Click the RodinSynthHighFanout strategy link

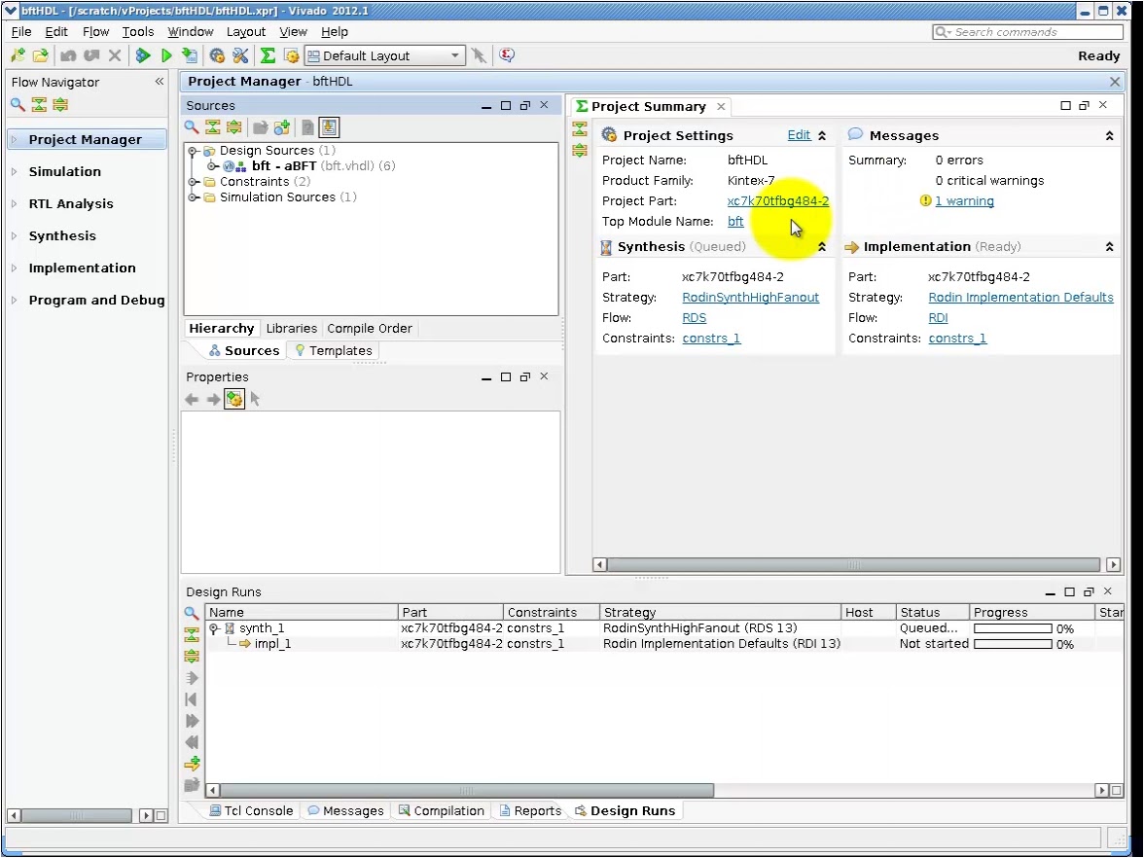pyautogui.click(x=750, y=297)
